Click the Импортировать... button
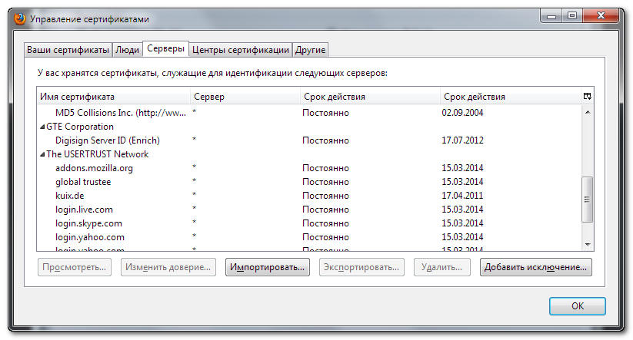This screenshot has height=340, width=633. 267,267
